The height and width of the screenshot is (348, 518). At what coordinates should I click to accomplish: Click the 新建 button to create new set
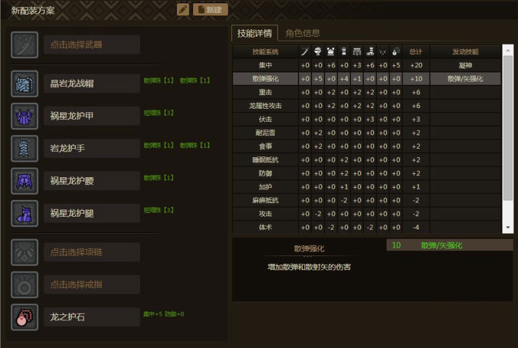click(210, 10)
